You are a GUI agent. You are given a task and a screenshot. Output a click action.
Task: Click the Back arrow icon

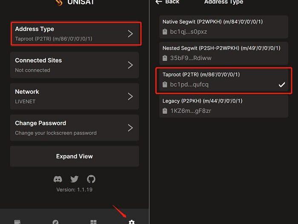pyautogui.click(x=159, y=2)
